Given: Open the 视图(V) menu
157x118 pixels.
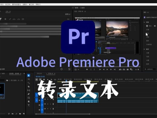Looking at the screenshot, I should tap(25, 5).
